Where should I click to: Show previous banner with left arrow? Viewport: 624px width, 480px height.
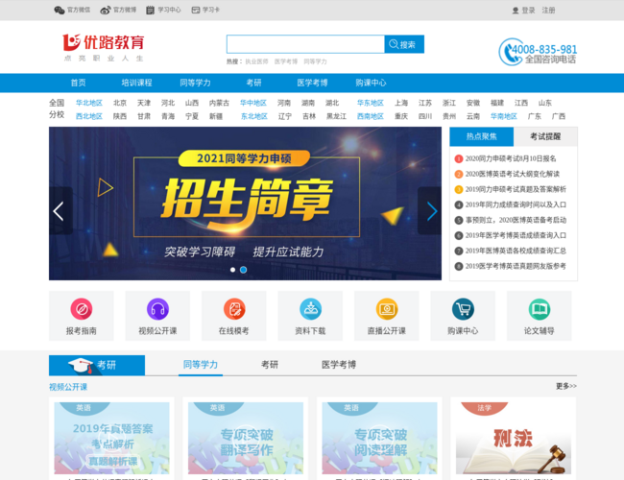pos(60,211)
